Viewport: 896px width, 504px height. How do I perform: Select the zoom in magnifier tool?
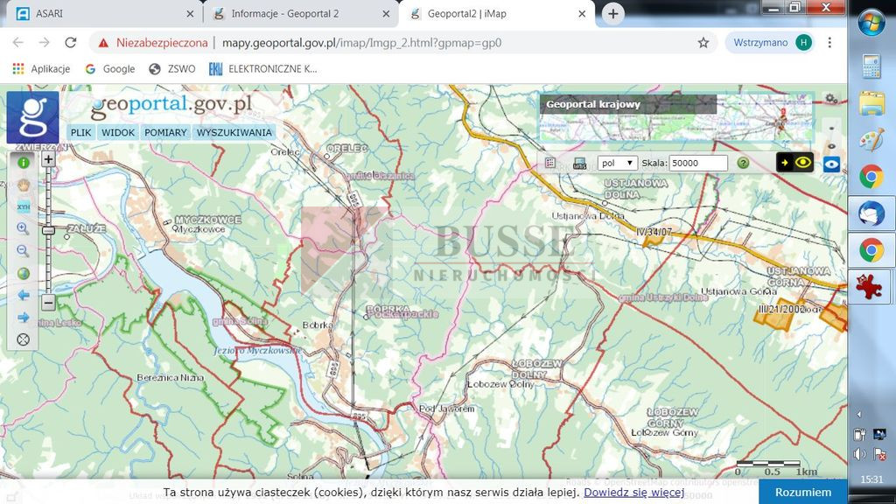(24, 229)
